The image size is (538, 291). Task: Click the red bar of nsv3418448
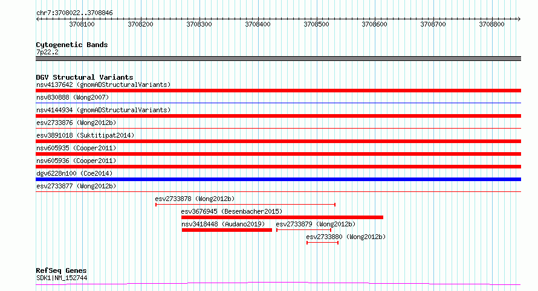click(x=227, y=230)
